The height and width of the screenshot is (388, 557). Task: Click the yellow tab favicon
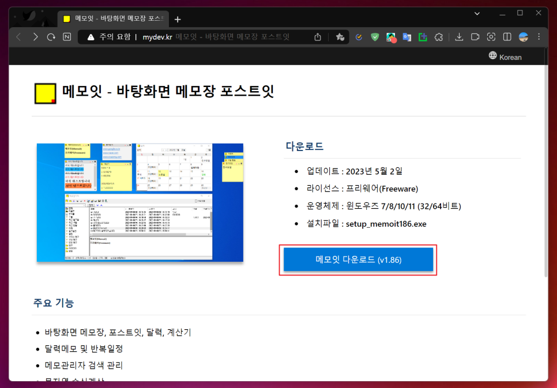[66, 19]
